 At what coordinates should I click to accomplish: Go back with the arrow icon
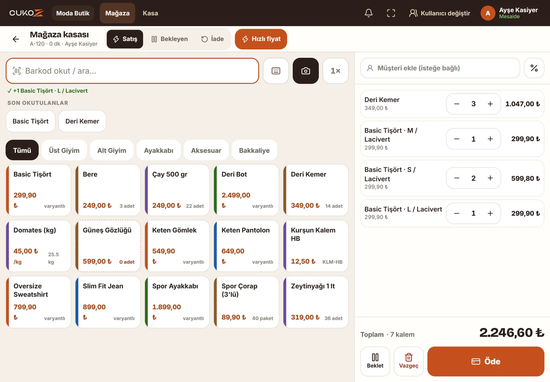click(16, 39)
